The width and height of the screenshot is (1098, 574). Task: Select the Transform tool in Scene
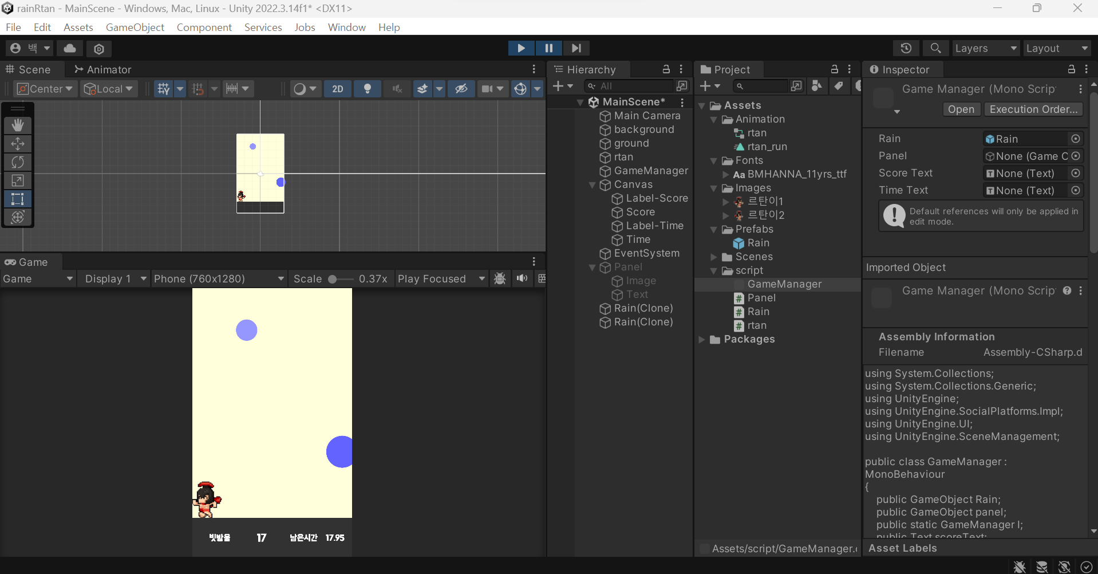pyautogui.click(x=18, y=217)
